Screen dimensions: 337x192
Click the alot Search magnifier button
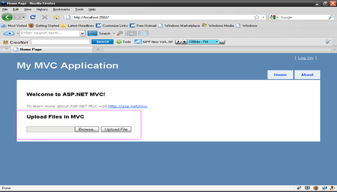click(92, 33)
